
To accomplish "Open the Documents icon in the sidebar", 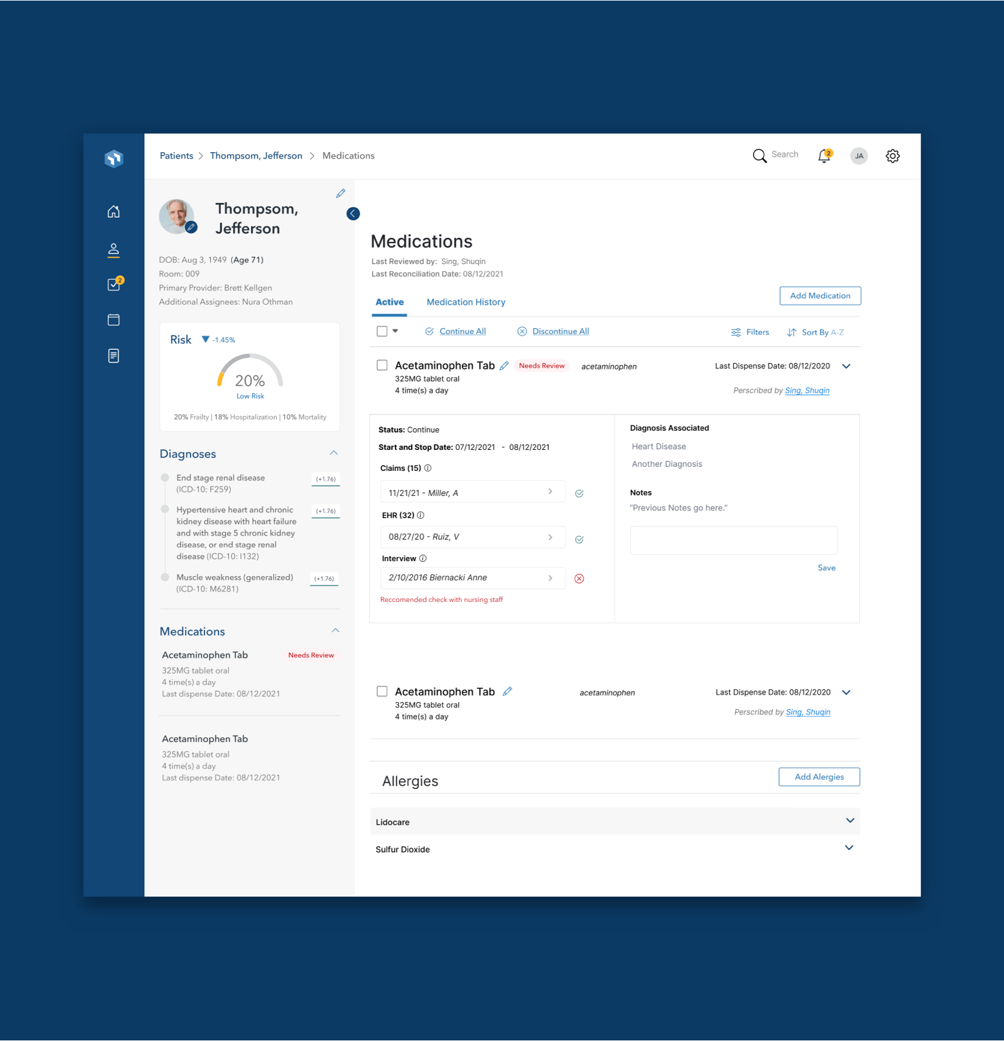I will [x=113, y=356].
